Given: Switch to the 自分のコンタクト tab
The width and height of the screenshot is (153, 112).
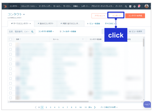Looking at the screenshot, I should coord(46,23).
